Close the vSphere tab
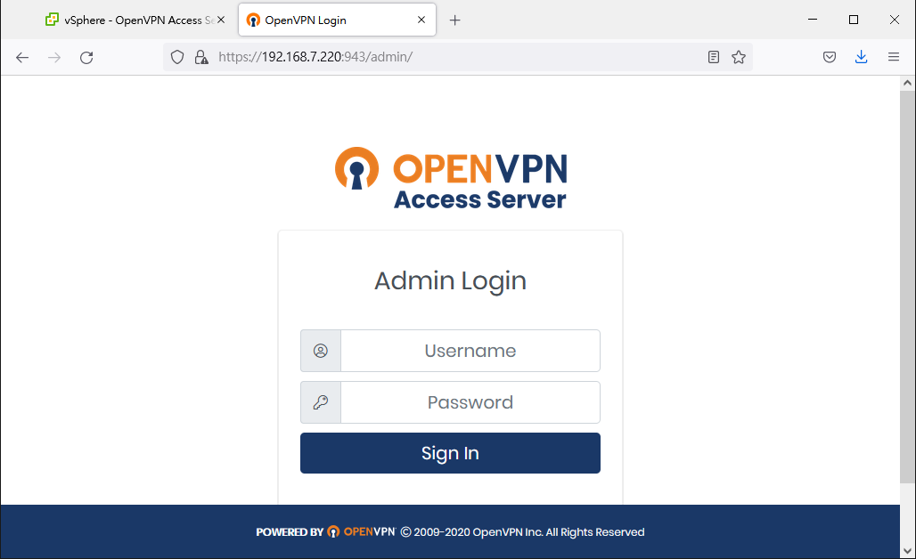Viewport: 916px width, 559px height. (x=221, y=20)
